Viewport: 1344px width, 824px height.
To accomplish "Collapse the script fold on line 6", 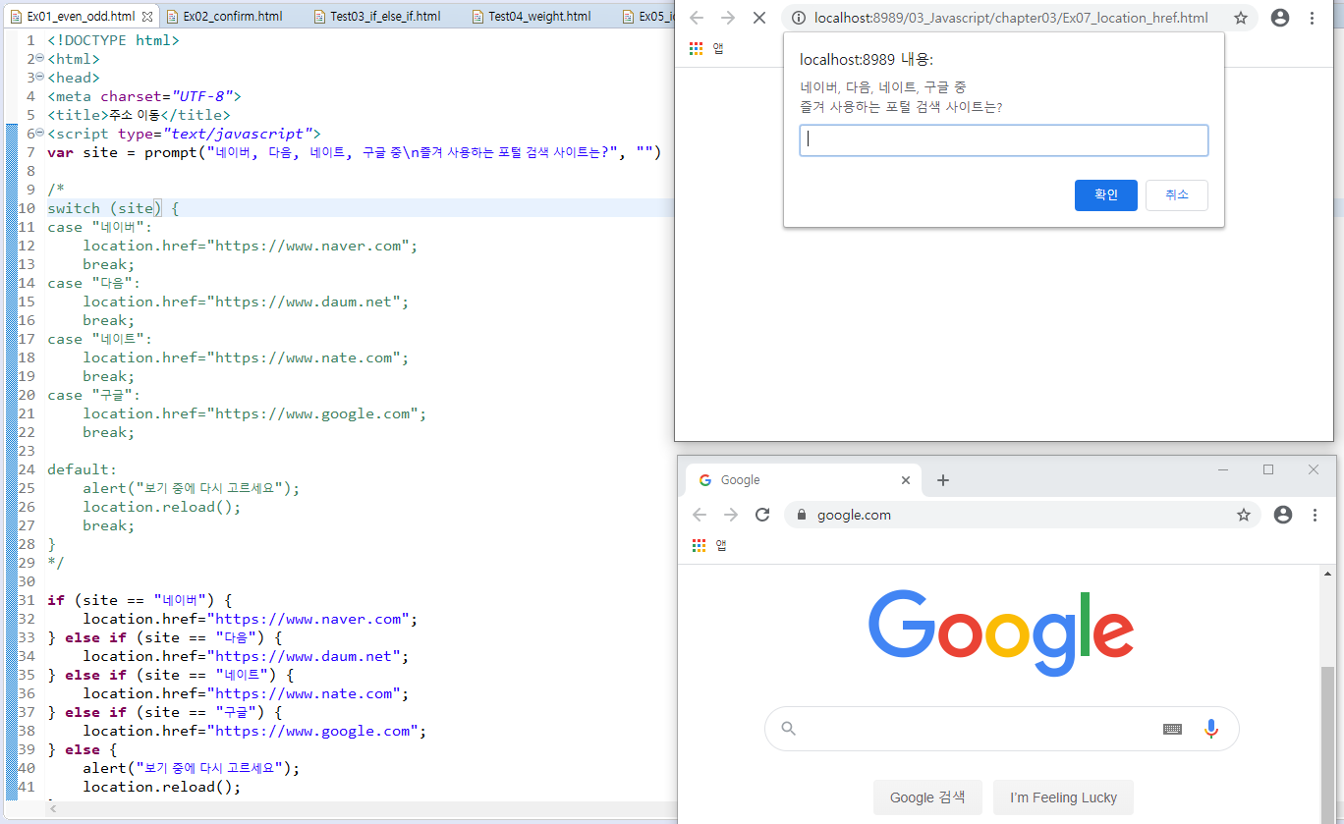I will [x=39, y=134].
